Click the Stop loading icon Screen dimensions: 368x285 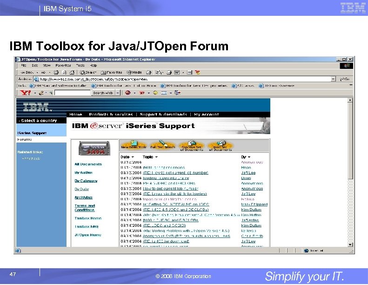point(56,72)
